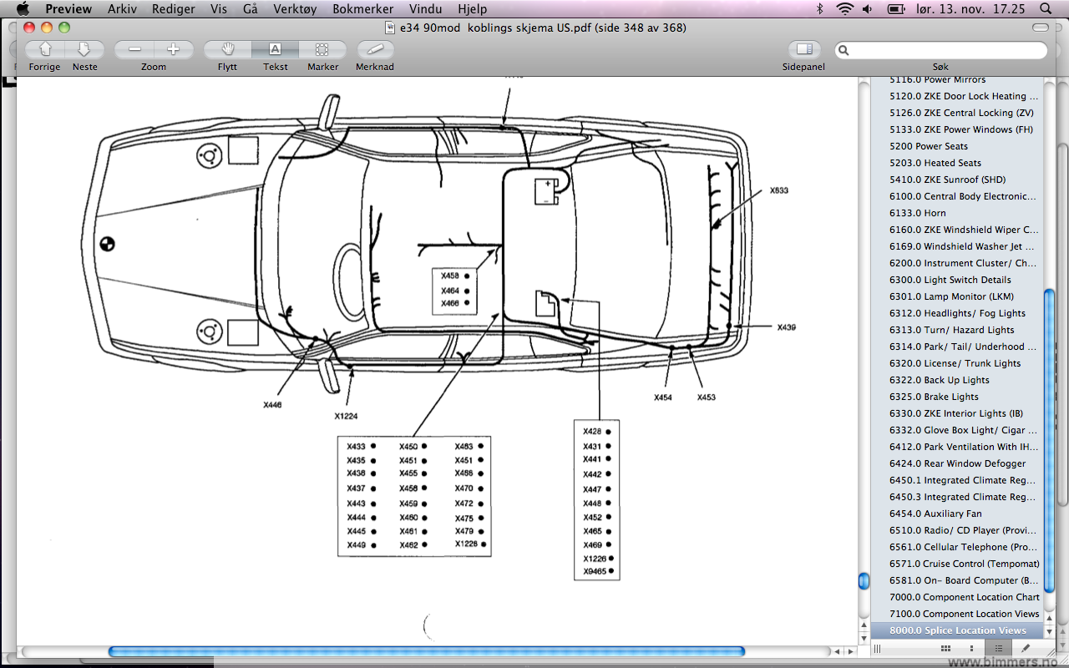The width and height of the screenshot is (1069, 668).
Task: Select 6424.0 Rear Window Defogger
Action: pos(958,463)
